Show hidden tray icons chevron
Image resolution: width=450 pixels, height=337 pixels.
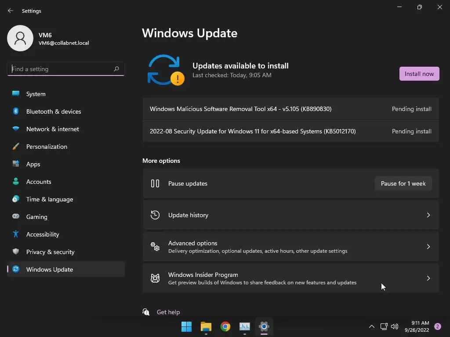pos(372,326)
